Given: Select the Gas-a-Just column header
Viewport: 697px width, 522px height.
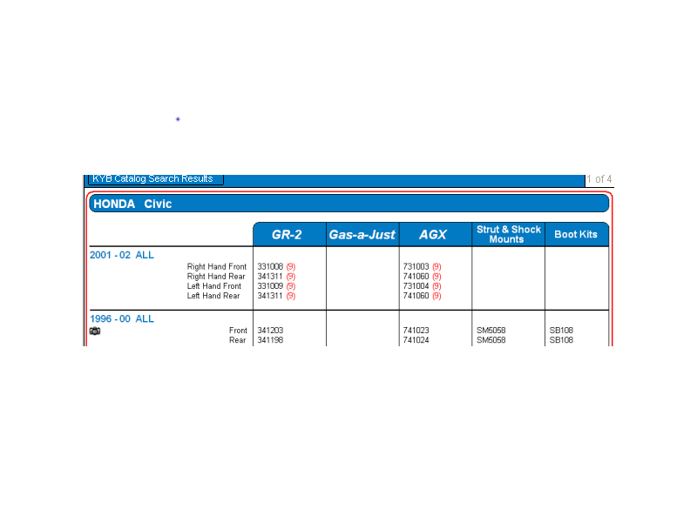Looking at the screenshot, I should [x=362, y=234].
